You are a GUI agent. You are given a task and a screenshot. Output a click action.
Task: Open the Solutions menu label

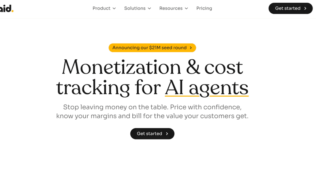pos(135,8)
